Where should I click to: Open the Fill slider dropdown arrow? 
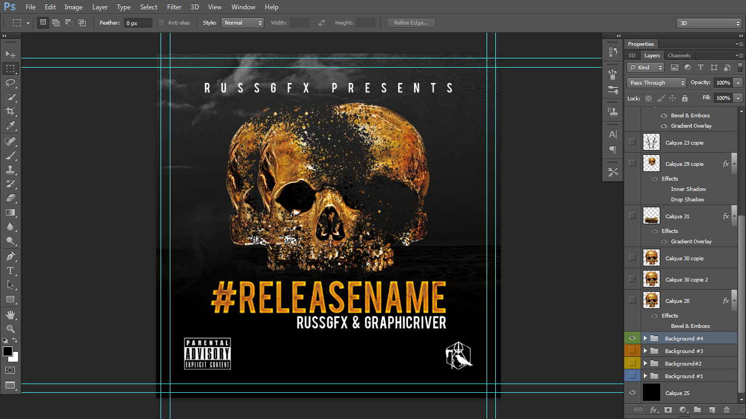point(738,98)
